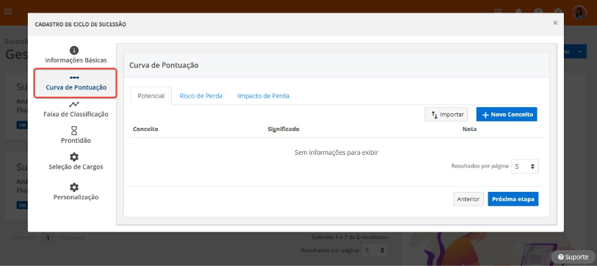
Task: Switch to the Risco de Perda tab
Action: [x=201, y=96]
